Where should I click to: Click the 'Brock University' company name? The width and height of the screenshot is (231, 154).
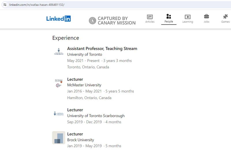click(81, 140)
